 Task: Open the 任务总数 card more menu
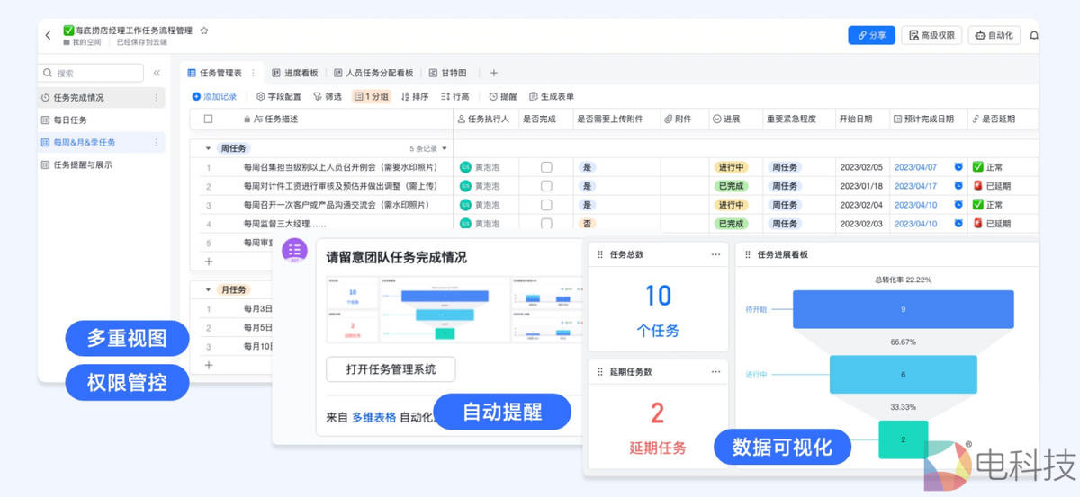(715, 254)
